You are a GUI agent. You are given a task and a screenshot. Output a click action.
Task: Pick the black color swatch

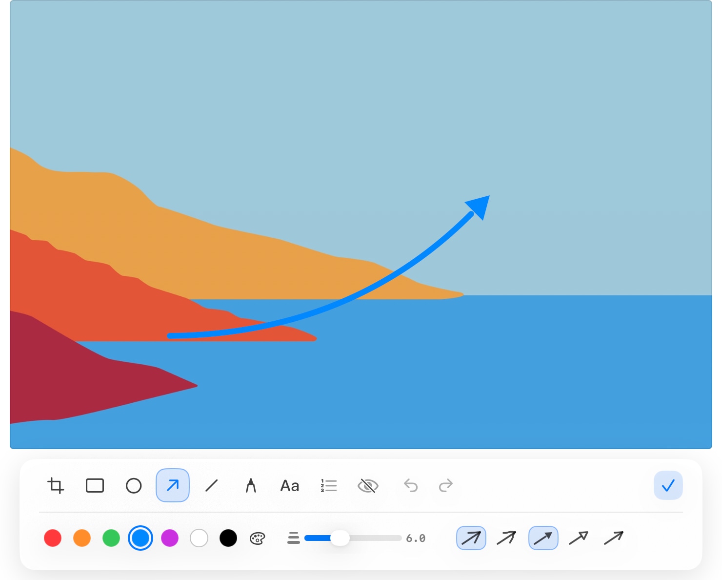pyautogui.click(x=228, y=538)
